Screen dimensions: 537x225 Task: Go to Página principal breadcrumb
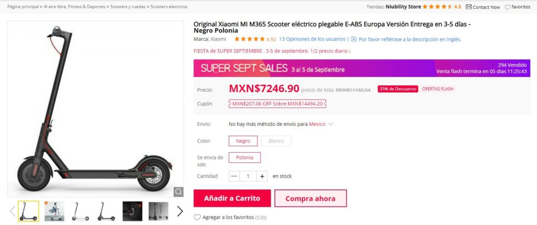point(23,6)
